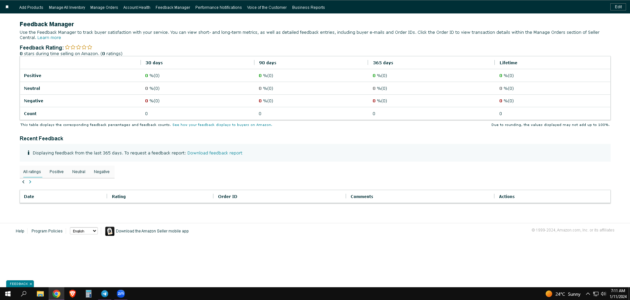
Task: Open Add Products menu
Action: click(x=31, y=7)
